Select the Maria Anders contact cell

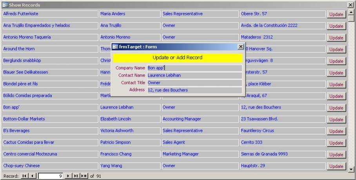coord(130,14)
